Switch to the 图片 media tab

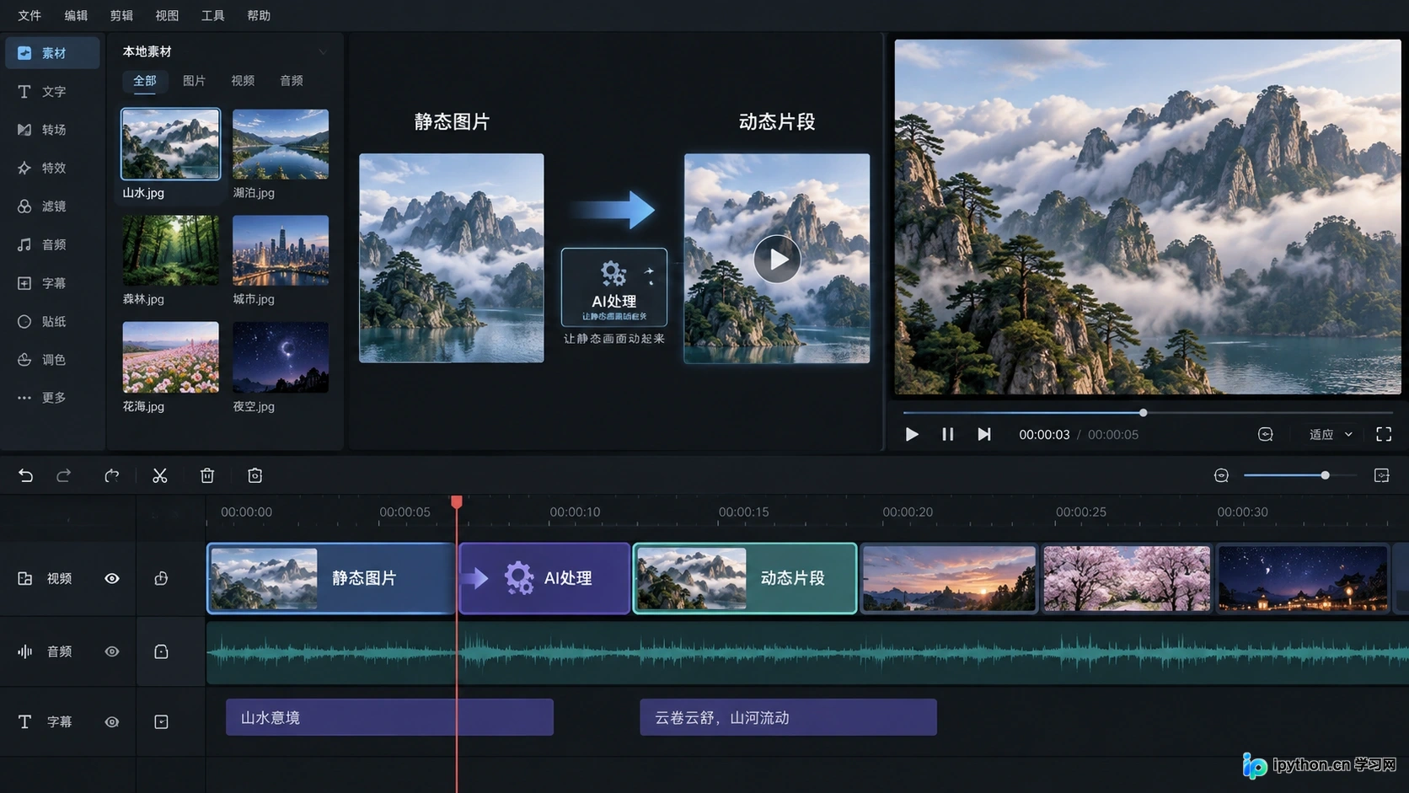(x=194, y=80)
